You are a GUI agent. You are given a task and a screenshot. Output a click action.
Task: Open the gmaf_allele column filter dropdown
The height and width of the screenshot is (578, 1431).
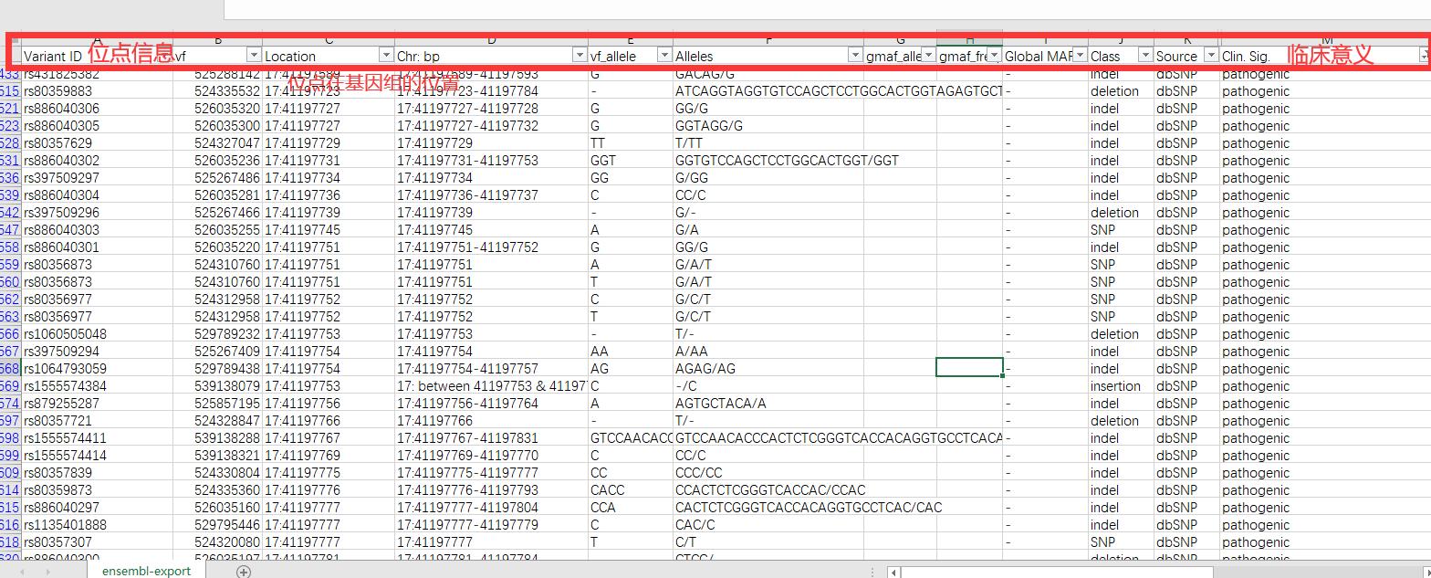pos(928,56)
